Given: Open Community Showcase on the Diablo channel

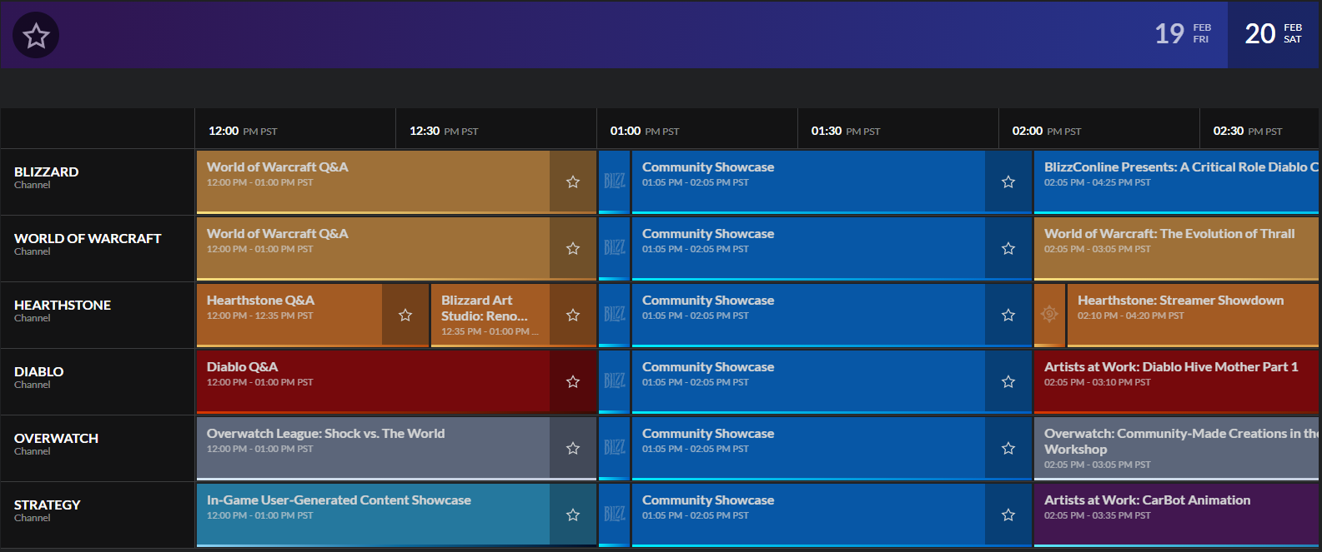Looking at the screenshot, I should (x=808, y=381).
